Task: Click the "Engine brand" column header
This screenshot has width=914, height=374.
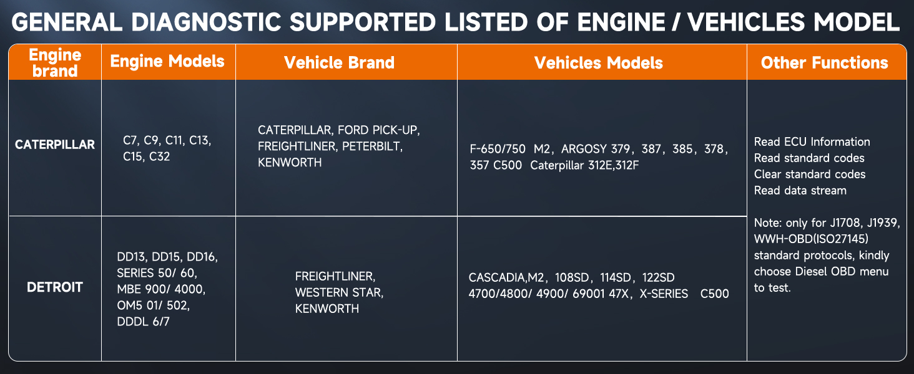Action: point(56,62)
